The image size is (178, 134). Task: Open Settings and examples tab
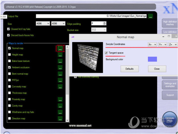(170, 85)
